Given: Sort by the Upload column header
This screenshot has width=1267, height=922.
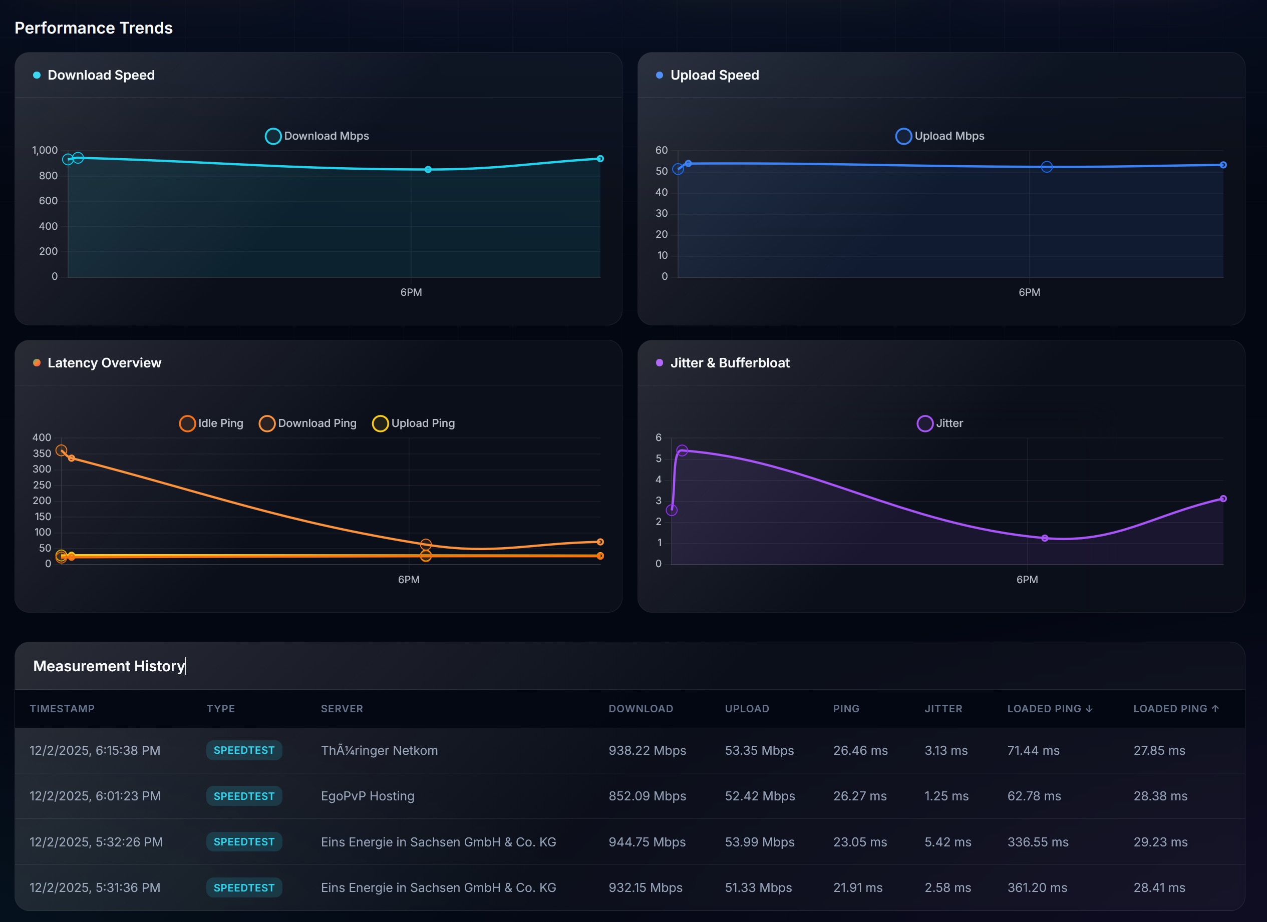Looking at the screenshot, I should [x=747, y=709].
